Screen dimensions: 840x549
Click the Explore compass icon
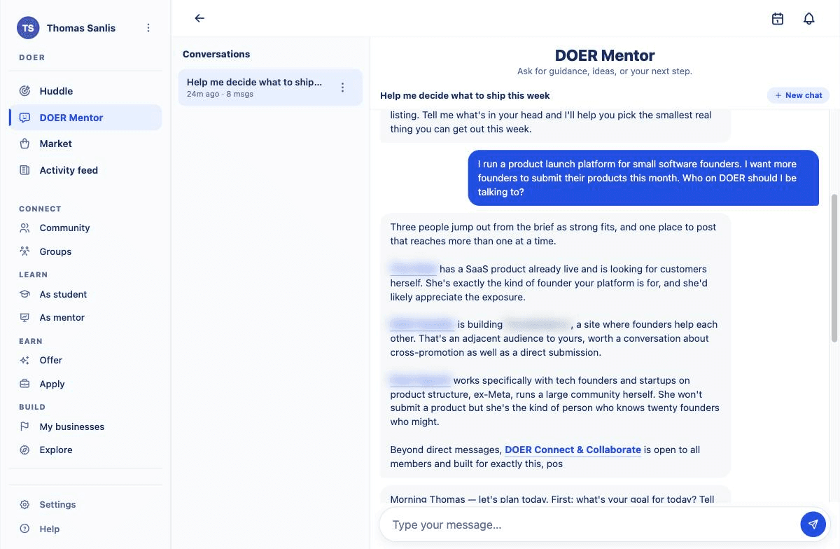[25, 450]
